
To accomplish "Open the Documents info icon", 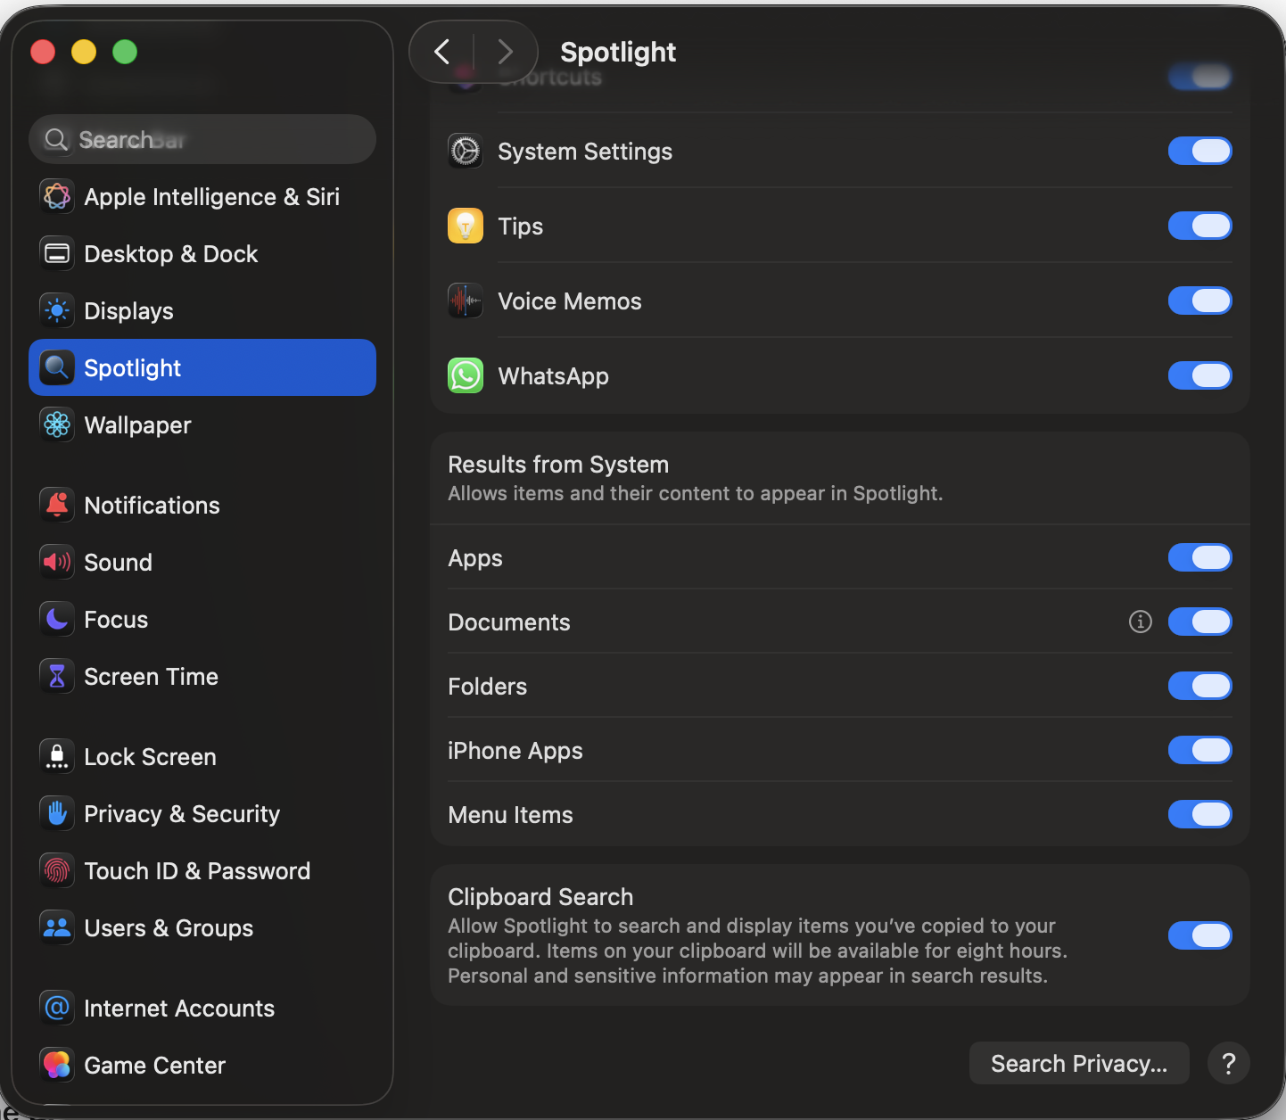I will (1140, 622).
